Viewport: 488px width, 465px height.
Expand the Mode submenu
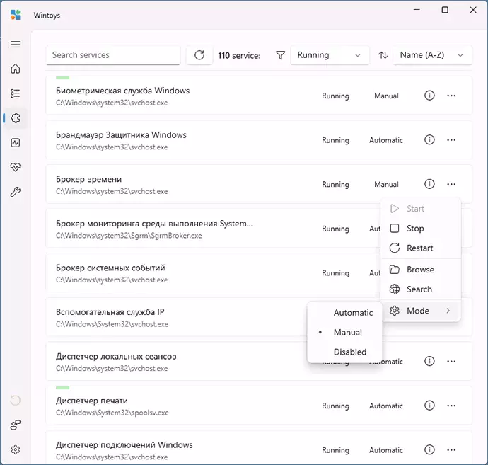(421, 311)
